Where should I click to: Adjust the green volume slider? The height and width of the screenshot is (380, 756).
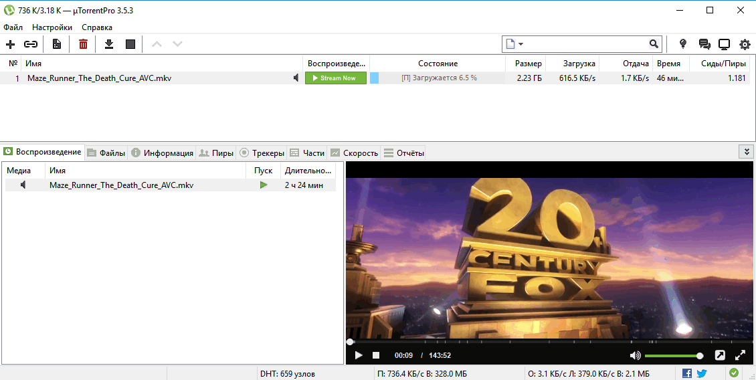pos(673,356)
